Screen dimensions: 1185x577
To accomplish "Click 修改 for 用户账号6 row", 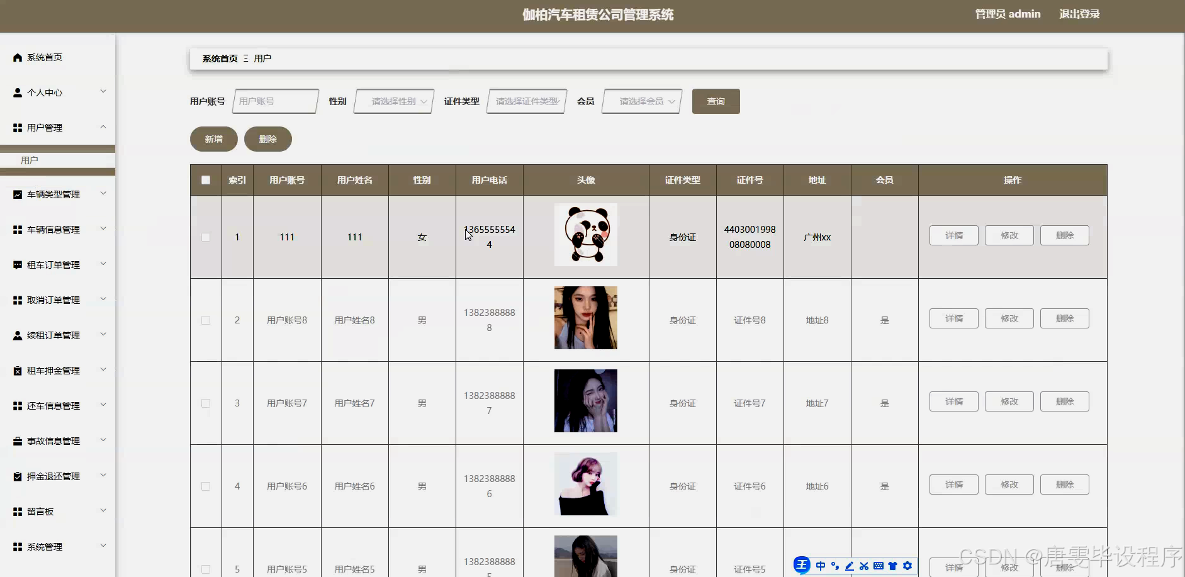I will (1009, 485).
